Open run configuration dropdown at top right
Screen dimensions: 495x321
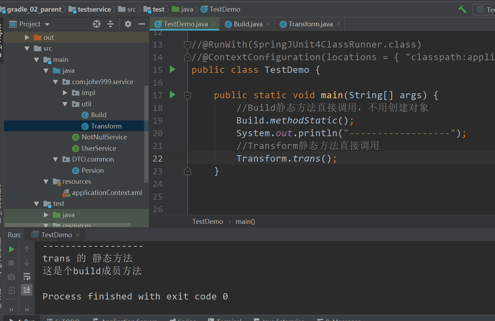tap(484, 10)
